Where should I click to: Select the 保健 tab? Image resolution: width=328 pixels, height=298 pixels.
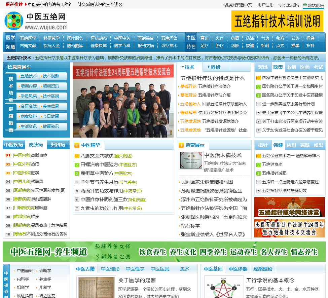(278, 145)
